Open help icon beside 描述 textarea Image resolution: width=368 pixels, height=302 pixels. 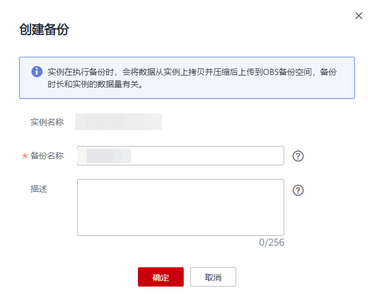(x=298, y=190)
